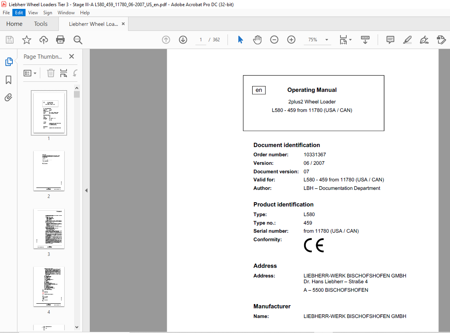The image size is (450, 333).
Task: Open the zoom level dropdown arrow
Action: click(x=327, y=40)
